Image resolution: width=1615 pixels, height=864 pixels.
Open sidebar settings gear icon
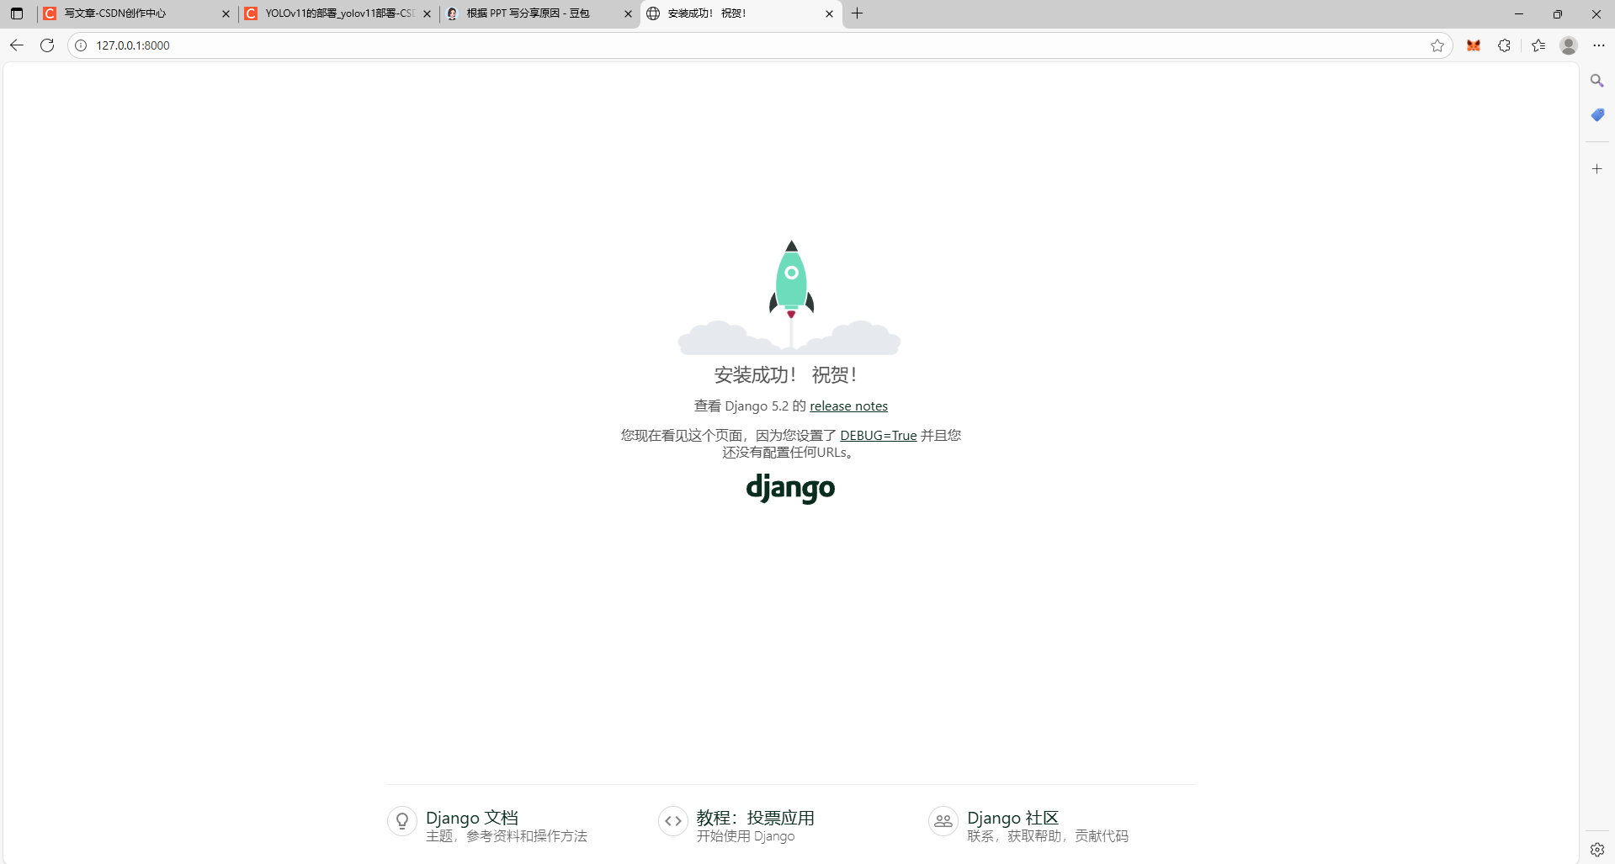[x=1596, y=850]
